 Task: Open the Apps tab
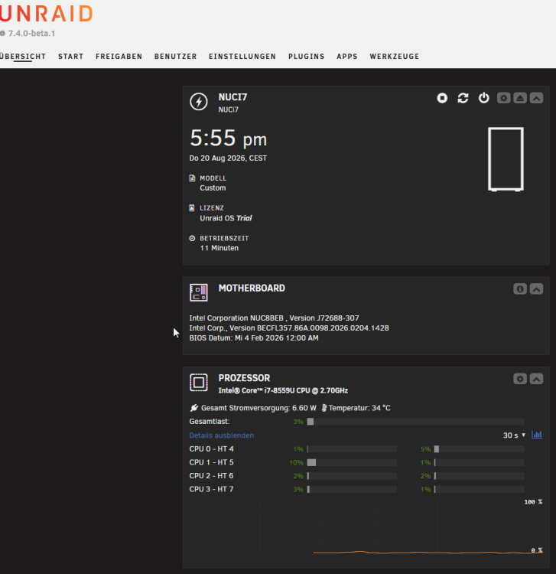(347, 57)
